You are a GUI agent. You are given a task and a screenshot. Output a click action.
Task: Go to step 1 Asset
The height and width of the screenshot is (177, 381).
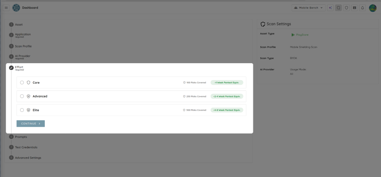[x=16, y=25]
